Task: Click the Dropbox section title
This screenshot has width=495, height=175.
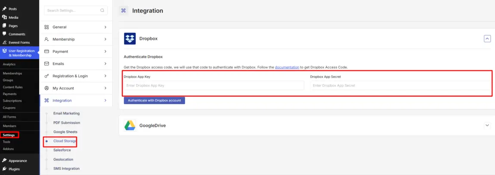Action: [x=148, y=39]
